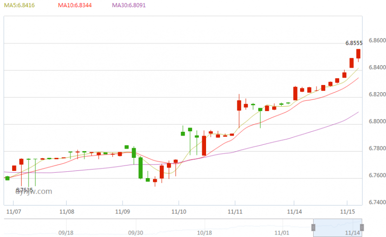Screen dimensions: 386x237
Task: Click the right zoom range handle
Action: [362, 227]
